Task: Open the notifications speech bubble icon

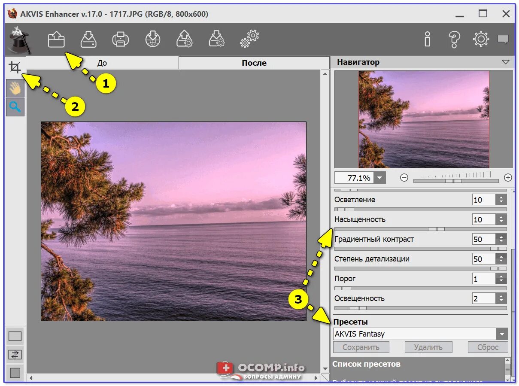Action: point(503,40)
